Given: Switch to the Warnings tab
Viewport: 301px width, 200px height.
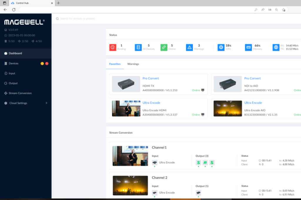Looking at the screenshot, I should (133, 64).
